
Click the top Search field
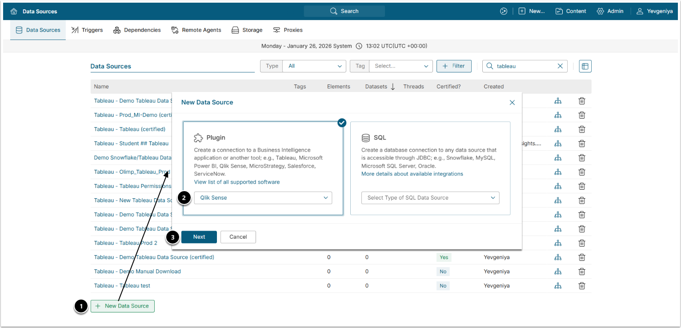click(x=345, y=11)
